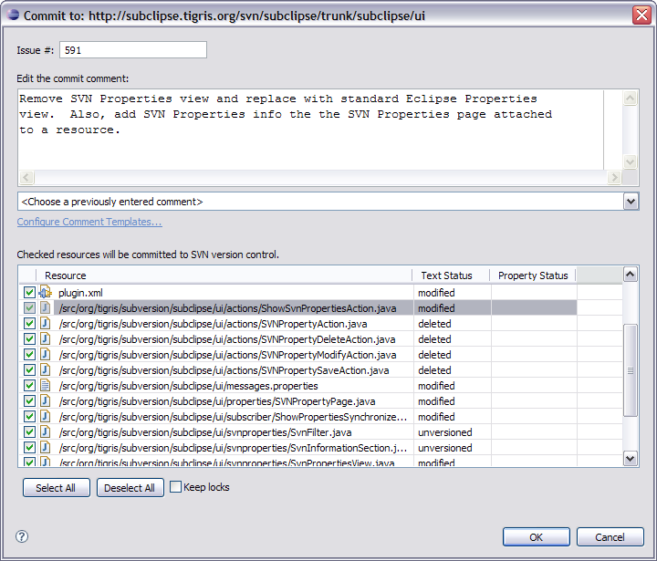Viewport: 657px width, 561px height.
Task: Uncheck messages.properties resource
Action: (x=29, y=386)
